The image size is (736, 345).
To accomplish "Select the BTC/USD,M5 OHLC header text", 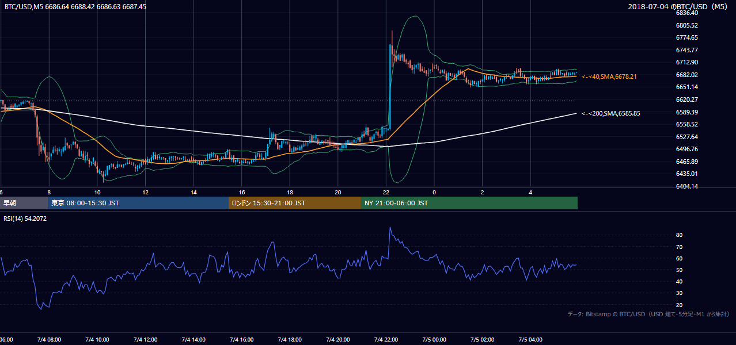I will pos(75,7).
